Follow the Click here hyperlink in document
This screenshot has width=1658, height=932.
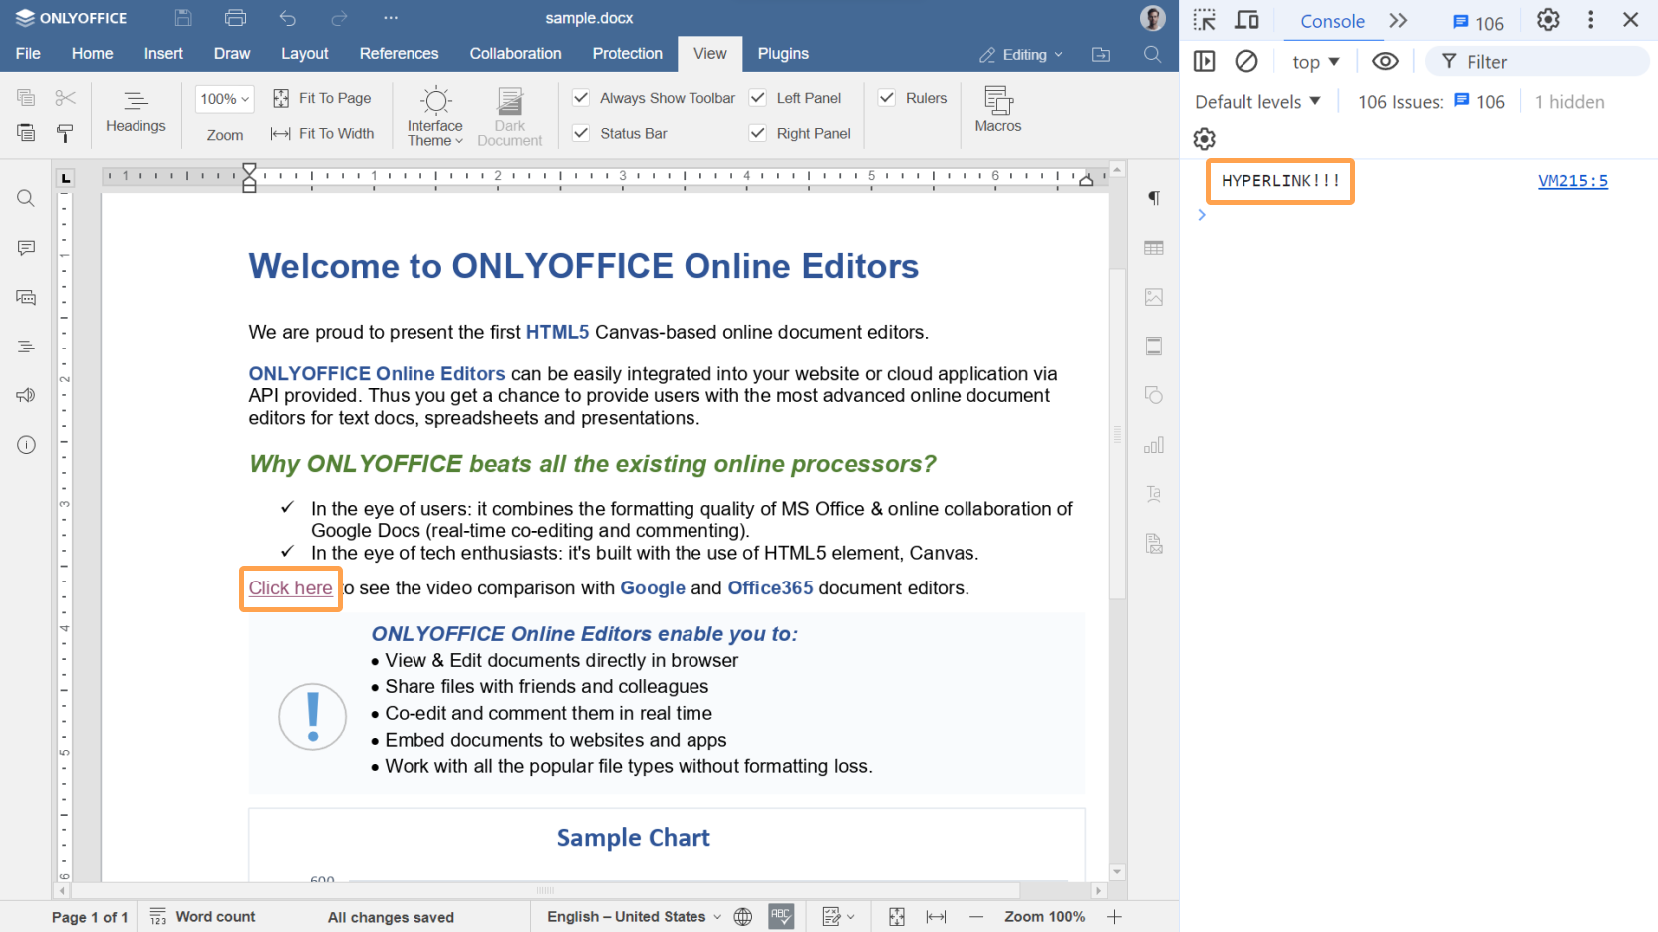[x=290, y=588]
